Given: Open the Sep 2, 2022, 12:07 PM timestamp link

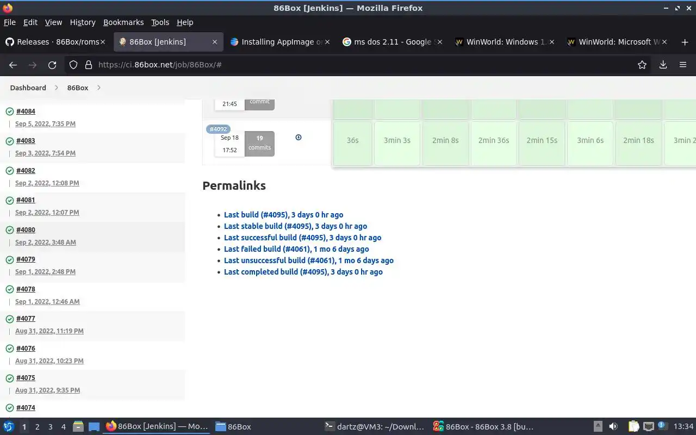Looking at the screenshot, I should [47, 213].
